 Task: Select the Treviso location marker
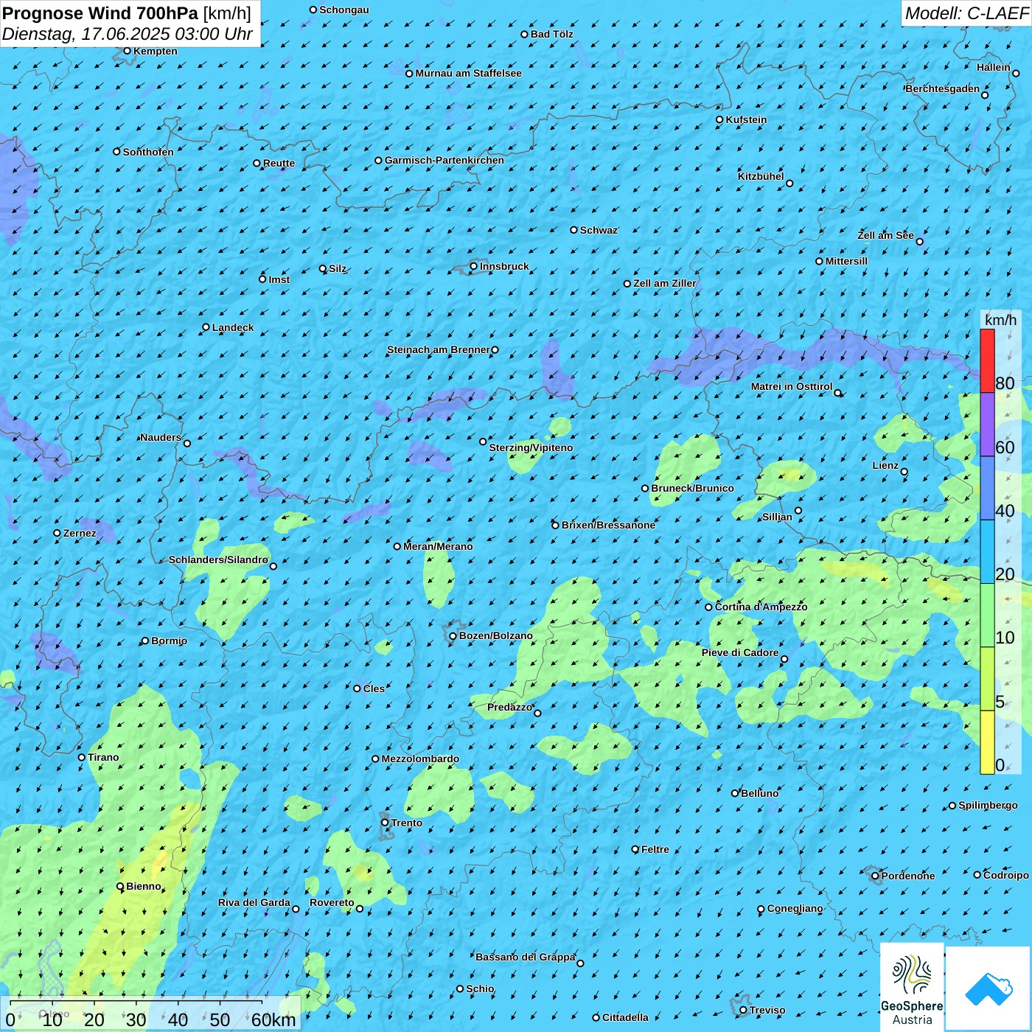[743, 1010]
